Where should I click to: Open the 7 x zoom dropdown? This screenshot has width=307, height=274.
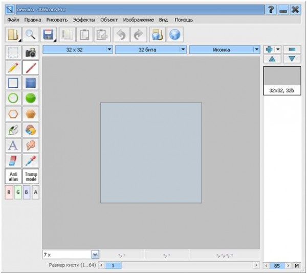(x=95, y=255)
